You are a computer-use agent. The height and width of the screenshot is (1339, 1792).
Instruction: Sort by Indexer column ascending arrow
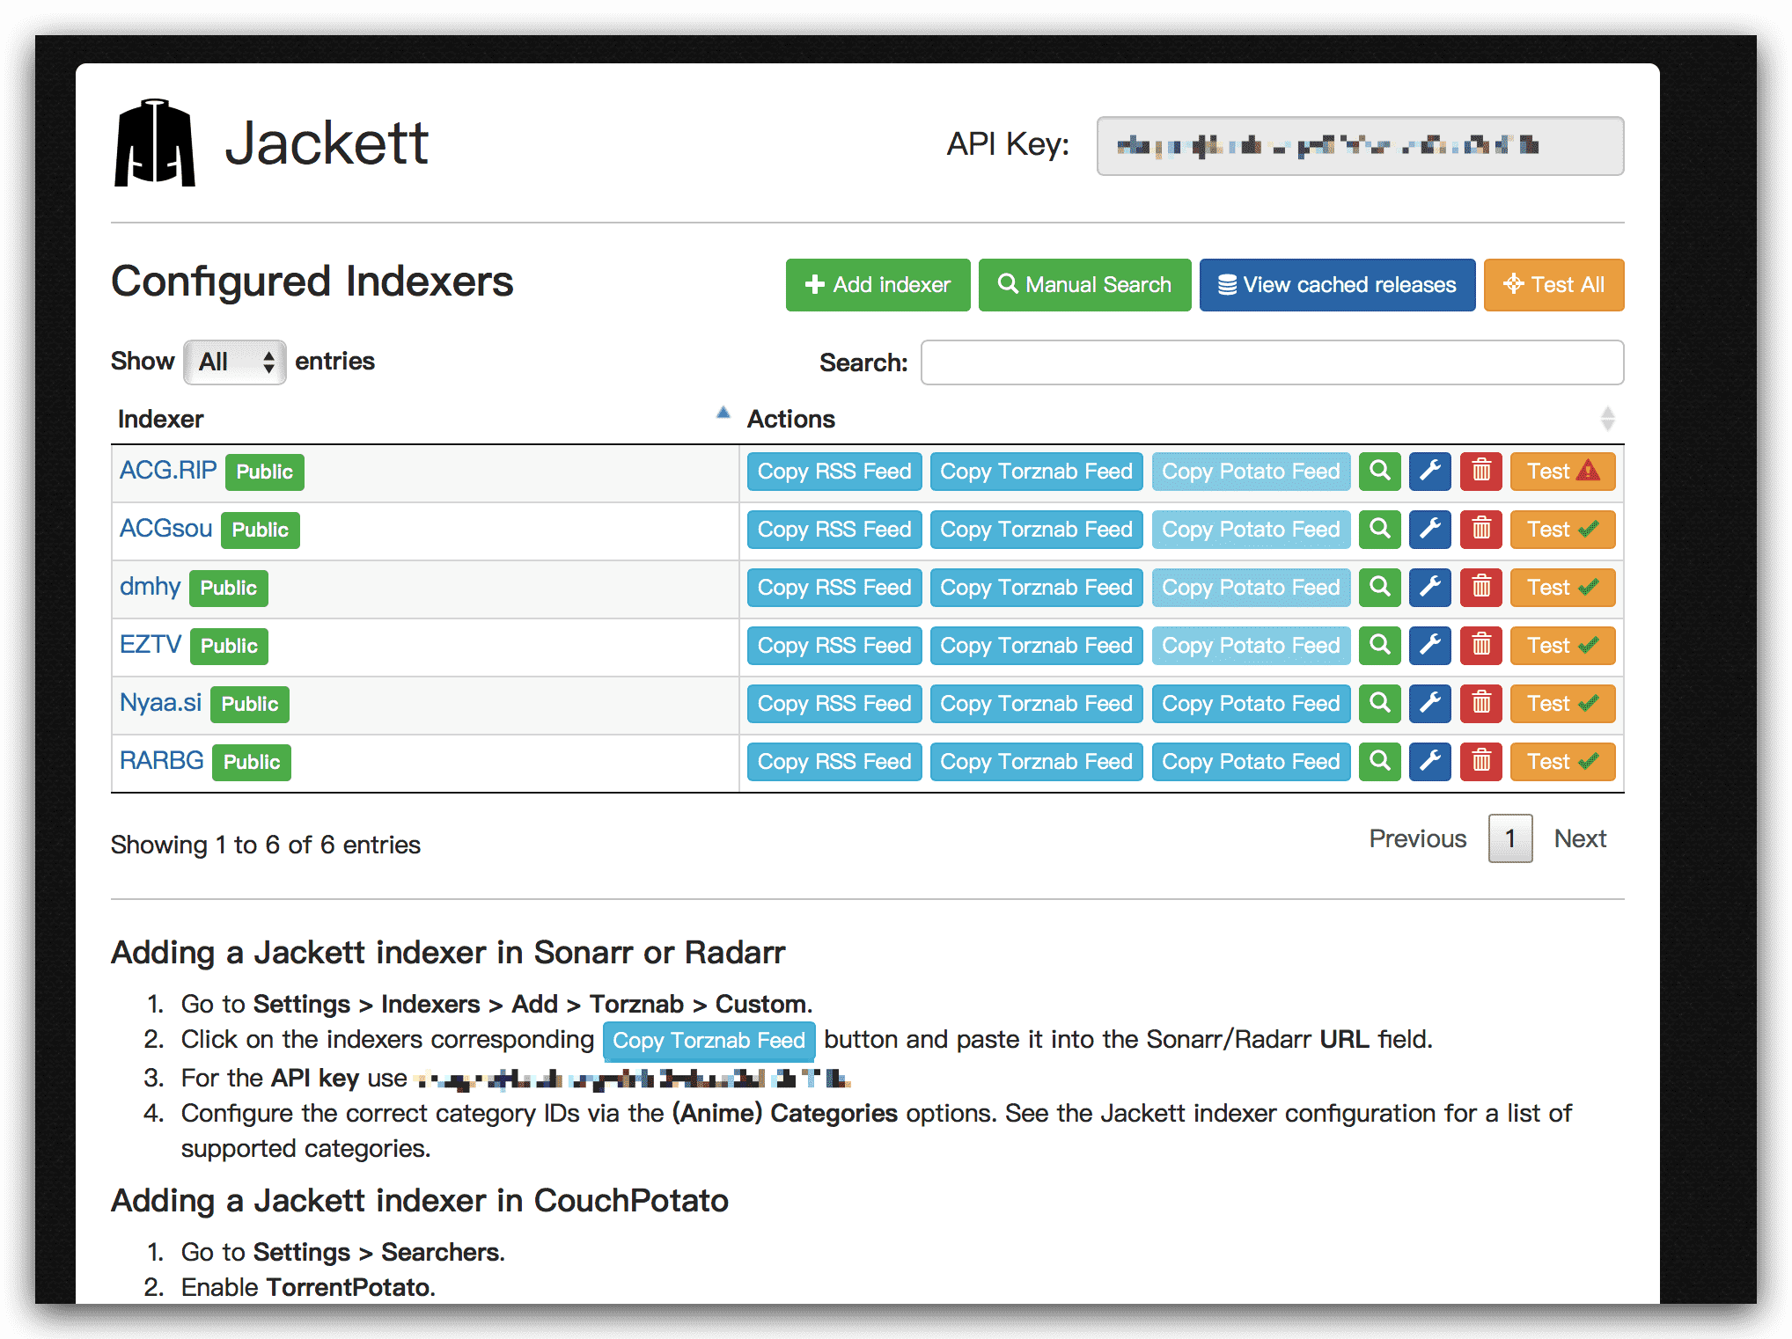pyautogui.click(x=723, y=413)
